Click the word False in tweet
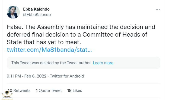Viewport: 169px width, 100px height. point(15,27)
